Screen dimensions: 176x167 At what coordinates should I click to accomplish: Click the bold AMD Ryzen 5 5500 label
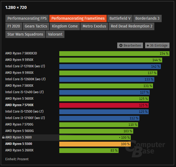[19, 144]
